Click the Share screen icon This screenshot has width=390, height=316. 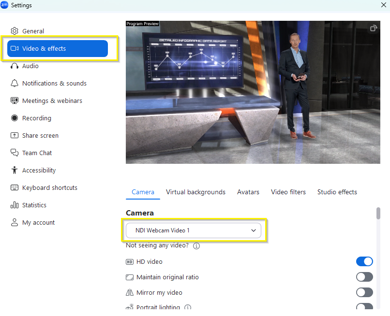15,135
